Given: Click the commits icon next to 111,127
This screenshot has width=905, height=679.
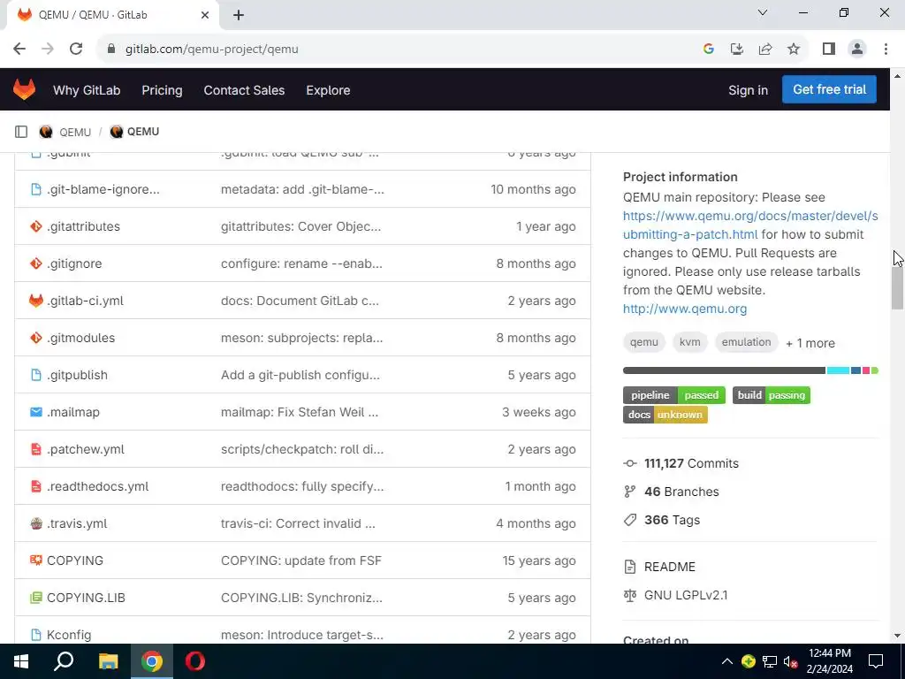Looking at the screenshot, I should coord(629,463).
